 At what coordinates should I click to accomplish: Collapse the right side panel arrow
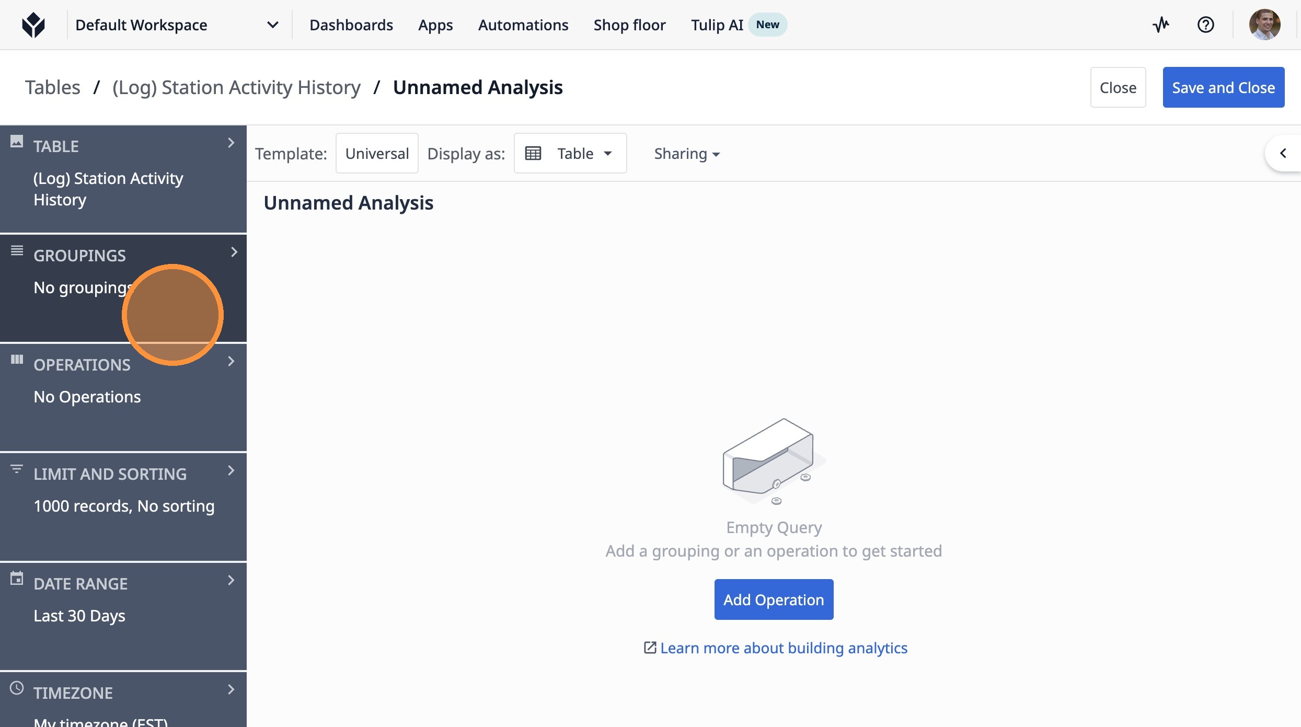pyautogui.click(x=1283, y=153)
